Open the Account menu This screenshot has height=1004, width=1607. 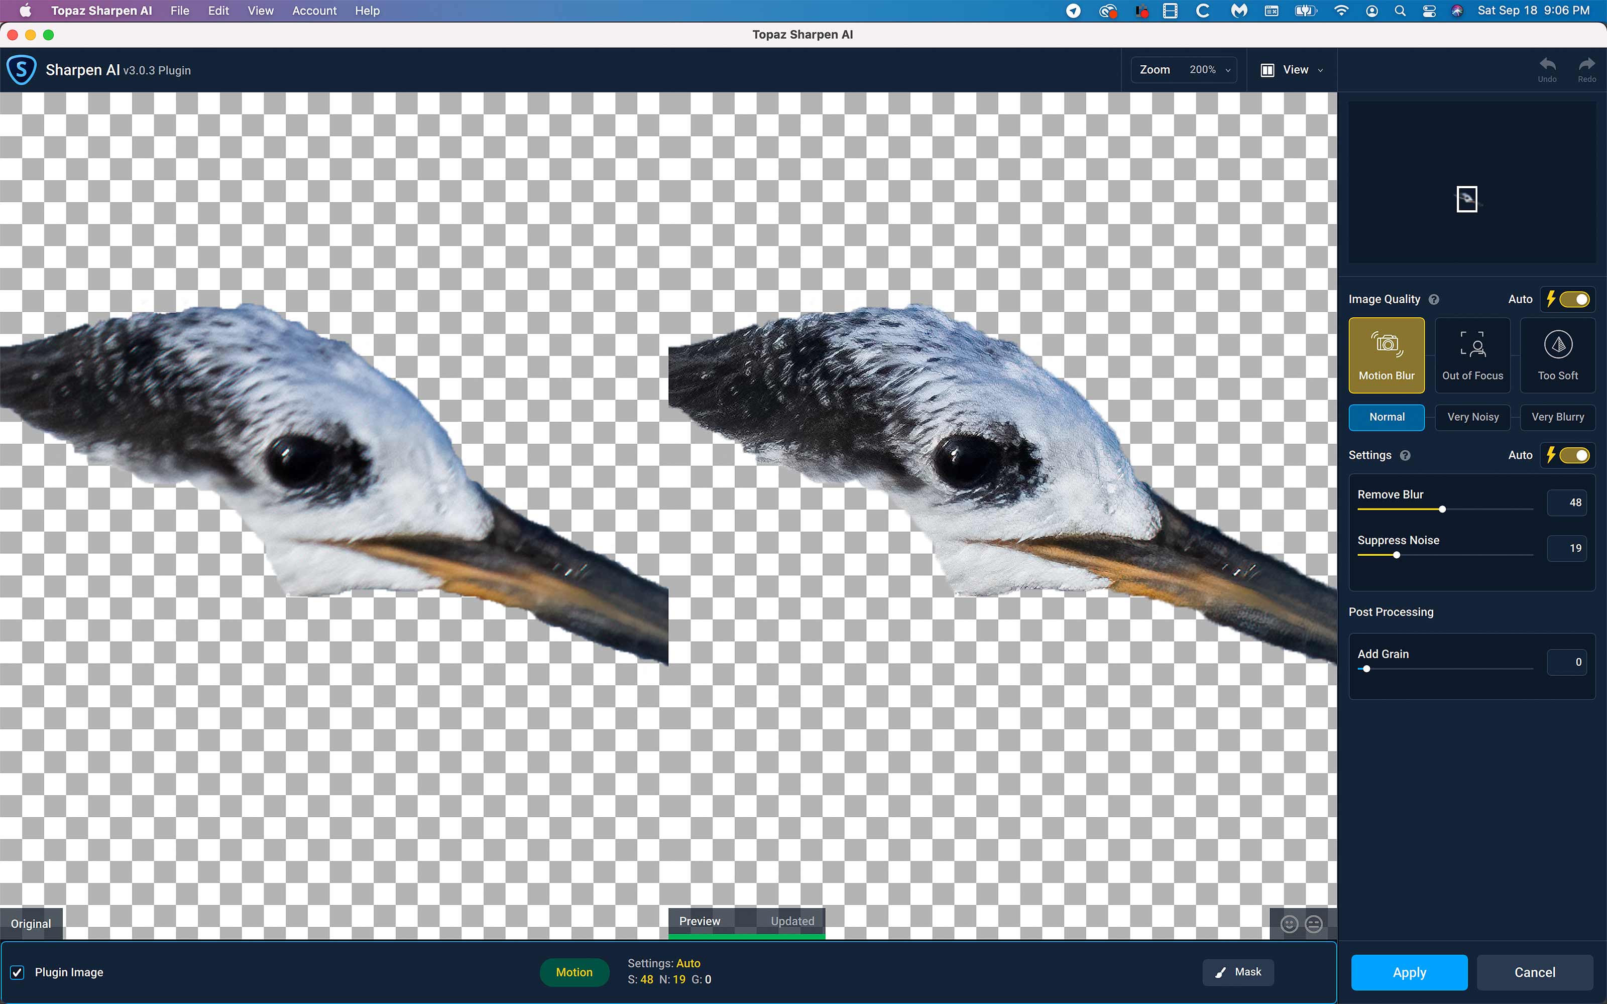click(314, 11)
